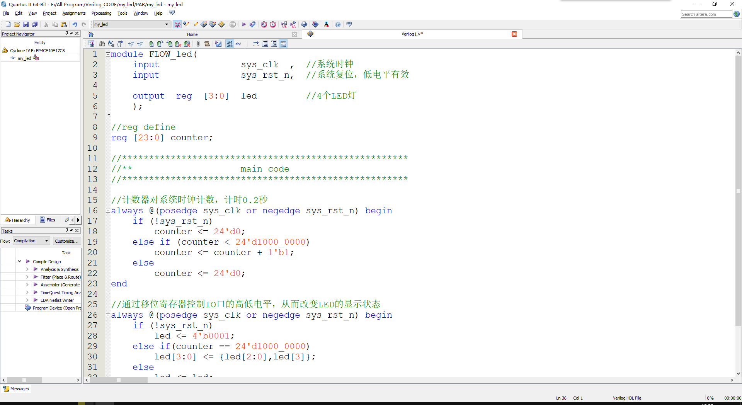The height and width of the screenshot is (405, 742).
Task: Click the Customize... button in Tasks
Action: click(66, 241)
